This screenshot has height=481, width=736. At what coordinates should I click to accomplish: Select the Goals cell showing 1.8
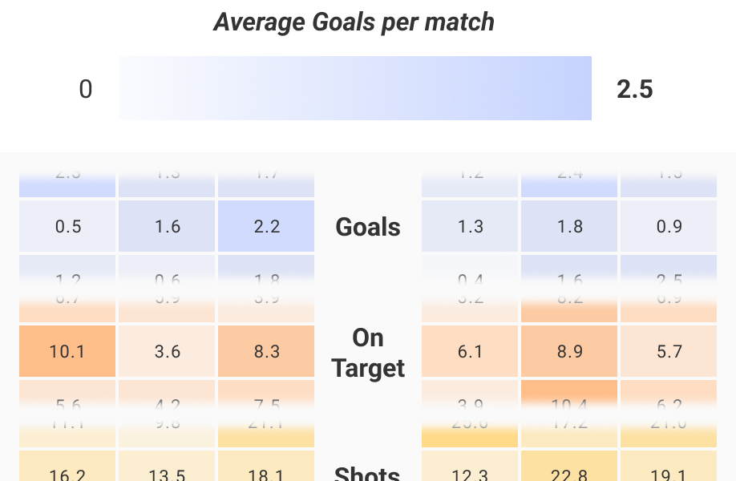[x=569, y=227]
